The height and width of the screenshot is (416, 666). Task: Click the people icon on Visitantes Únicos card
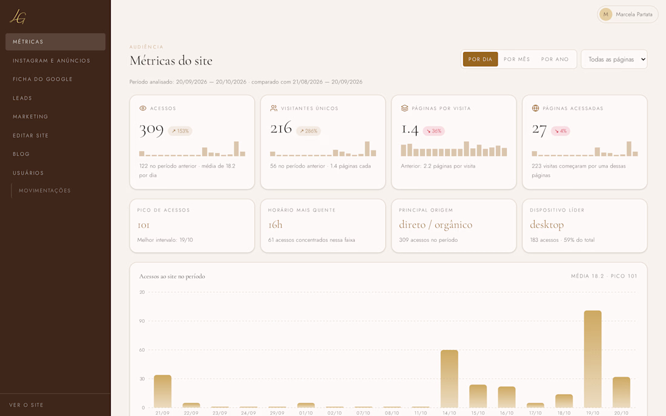click(274, 108)
